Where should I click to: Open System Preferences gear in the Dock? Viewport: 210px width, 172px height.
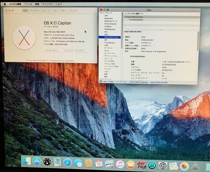tap(163, 166)
